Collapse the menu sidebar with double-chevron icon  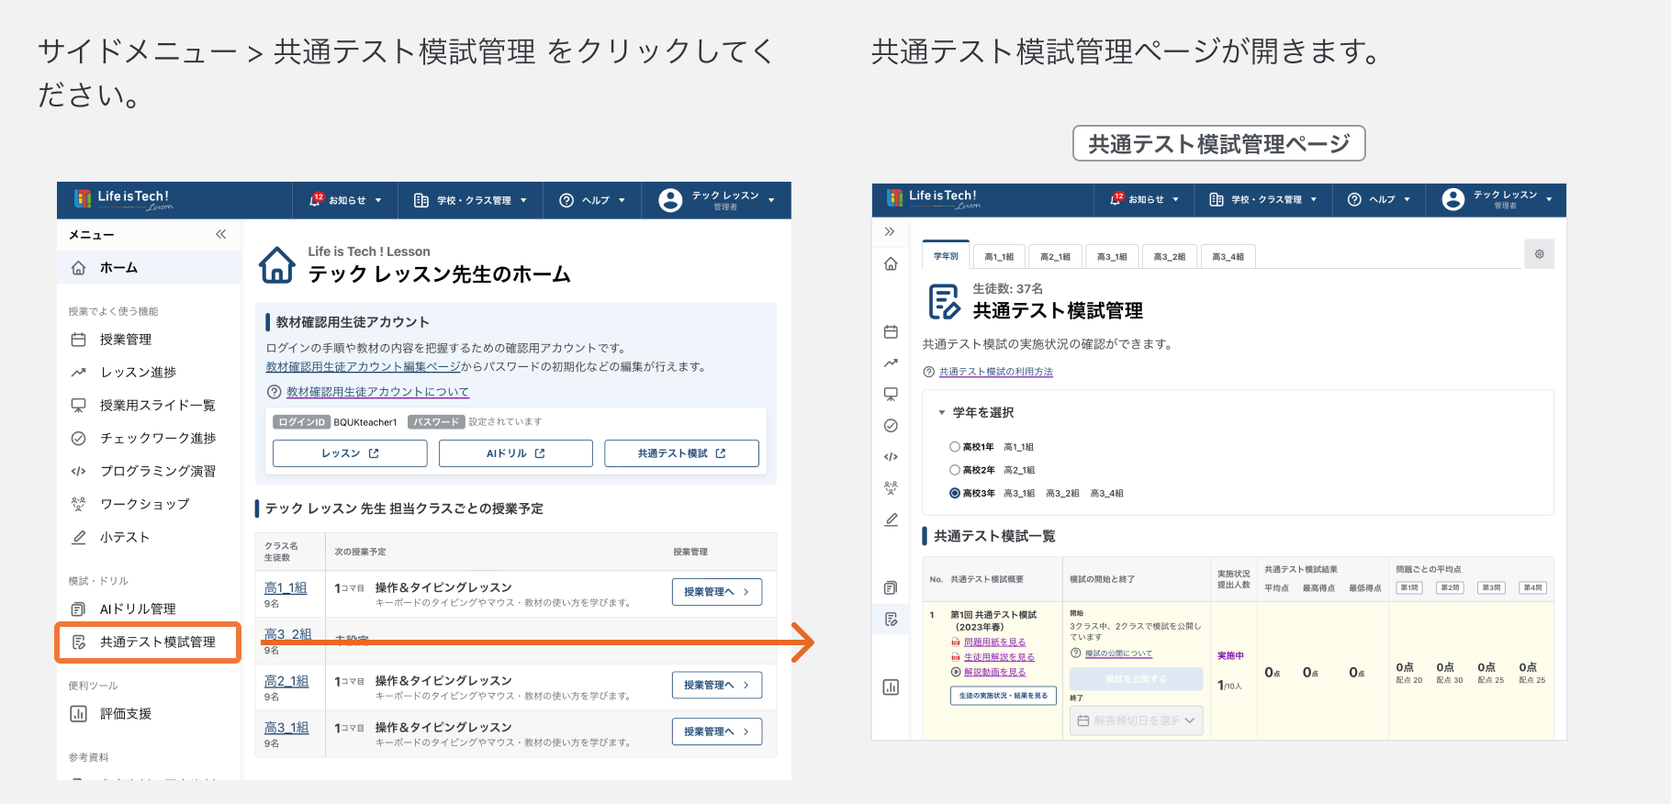click(220, 234)
